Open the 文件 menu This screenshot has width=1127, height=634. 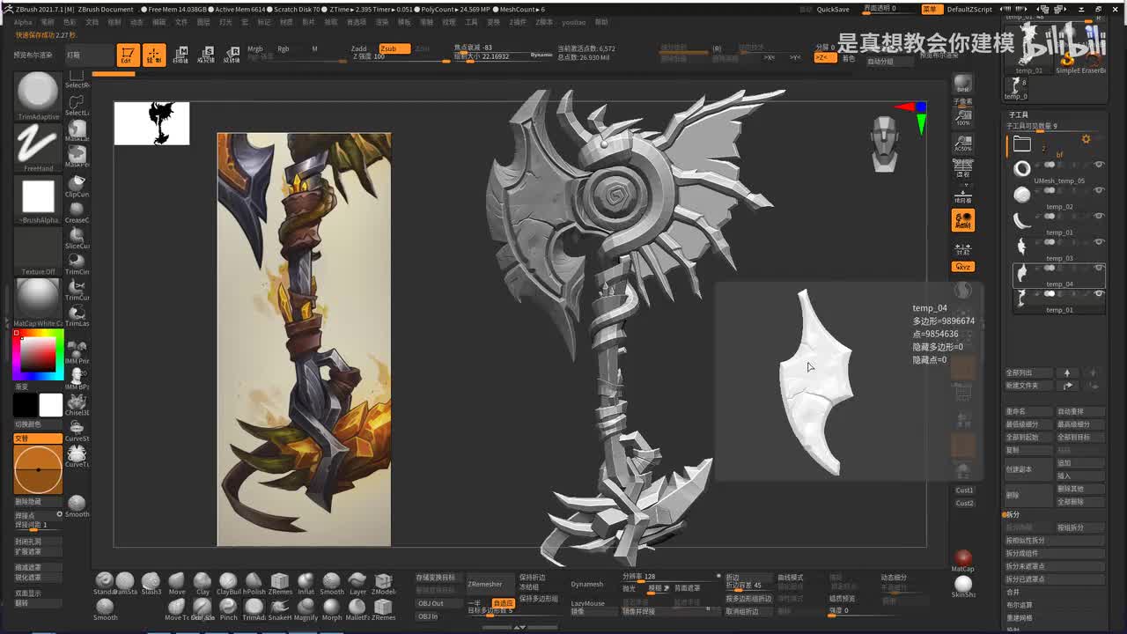pos(180,22)
